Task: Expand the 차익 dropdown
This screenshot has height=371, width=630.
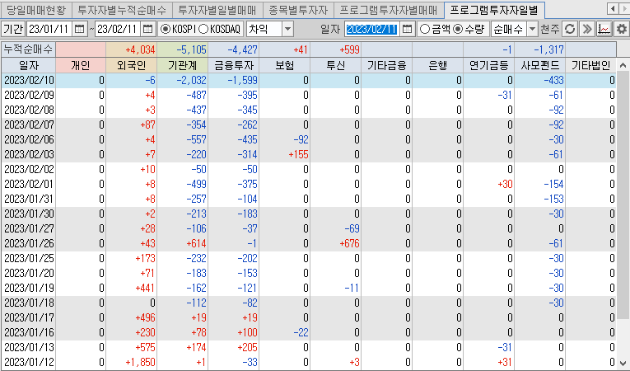Action: point(287,29)
